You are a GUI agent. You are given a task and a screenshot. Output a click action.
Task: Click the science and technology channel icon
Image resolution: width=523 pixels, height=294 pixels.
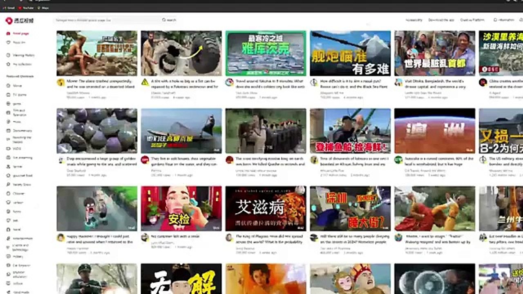coord(9,247)
